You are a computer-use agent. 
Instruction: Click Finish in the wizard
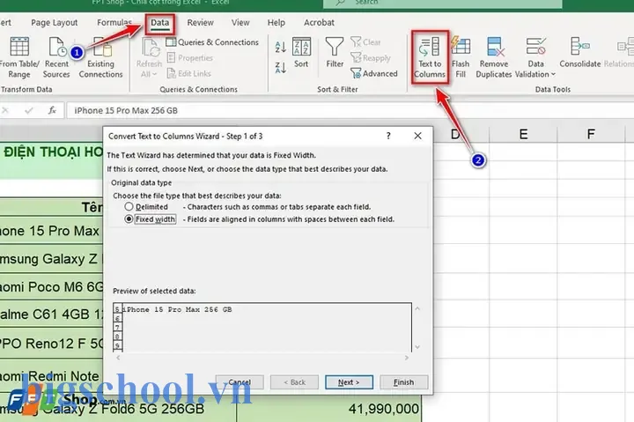click(403, 382)
